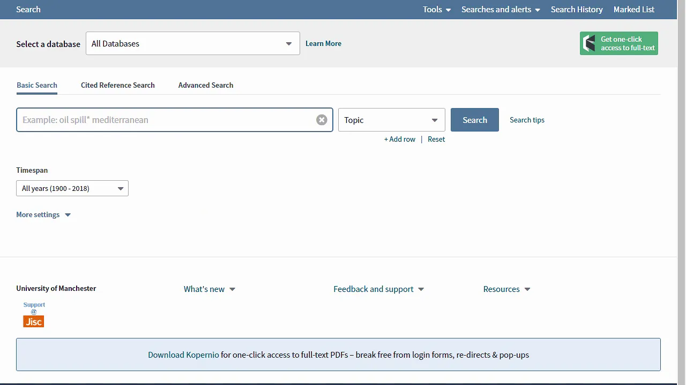
Task: Expand More settings
Action: [x=43, y=214]
